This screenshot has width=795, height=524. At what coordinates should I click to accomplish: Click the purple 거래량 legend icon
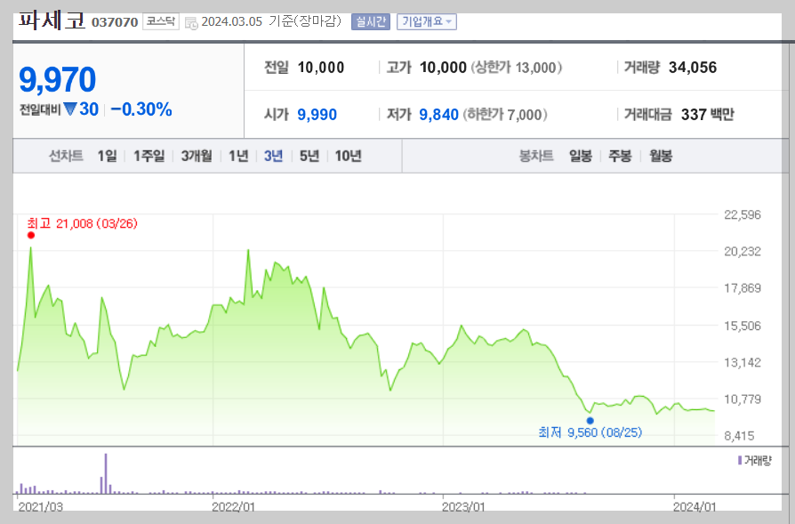pyautogui.click(x=740, y=461)
